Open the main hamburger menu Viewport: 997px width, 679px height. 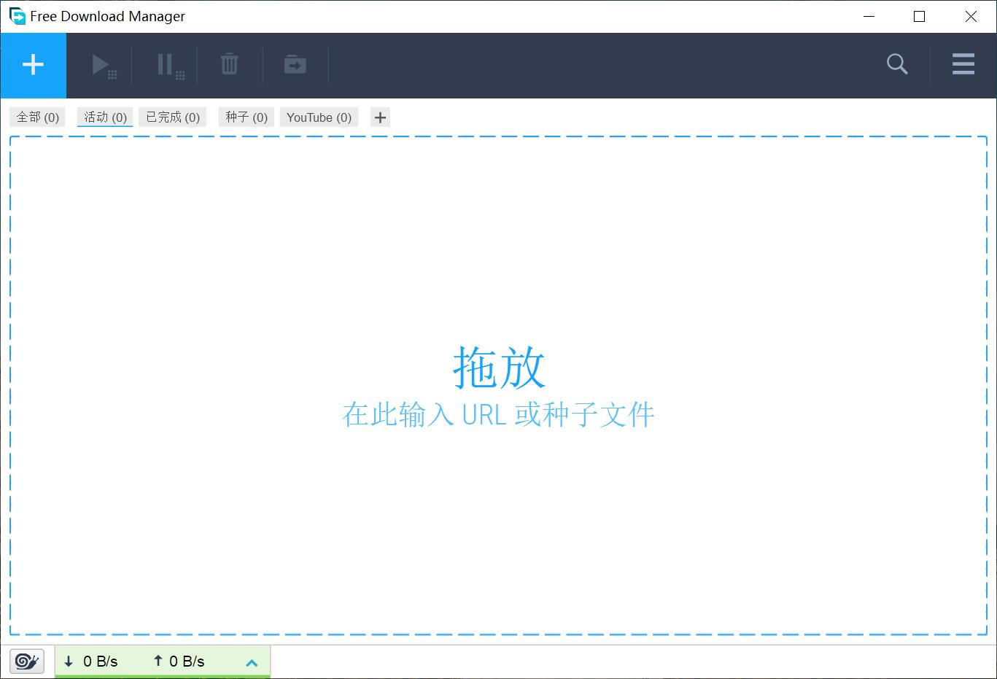(963, 65)
